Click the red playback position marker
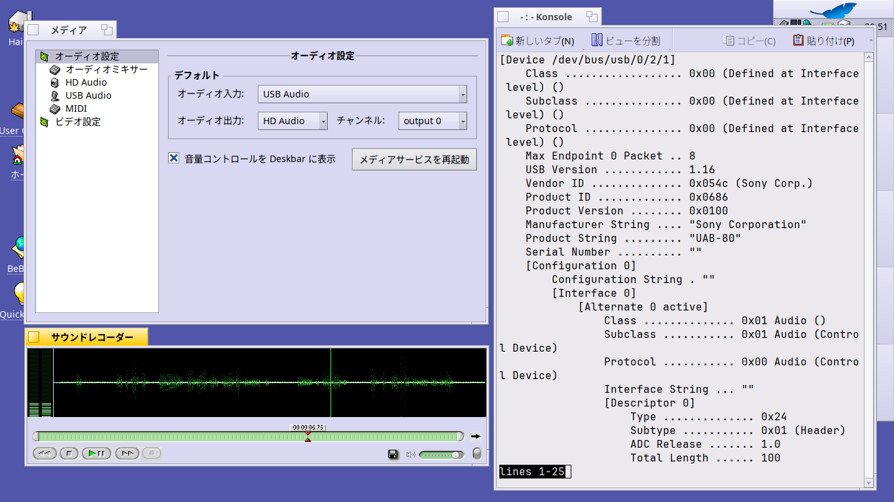Viewport: 894px width, 502px height. [308, 436]
